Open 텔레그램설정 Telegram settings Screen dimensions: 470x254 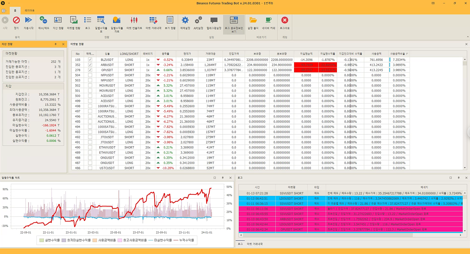[214, 20]
